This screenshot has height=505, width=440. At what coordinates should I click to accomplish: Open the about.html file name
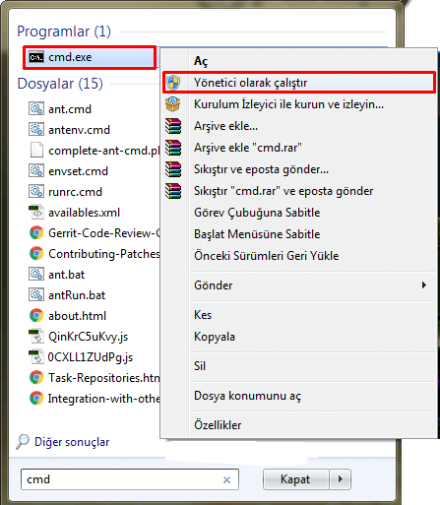pos(78,316)
